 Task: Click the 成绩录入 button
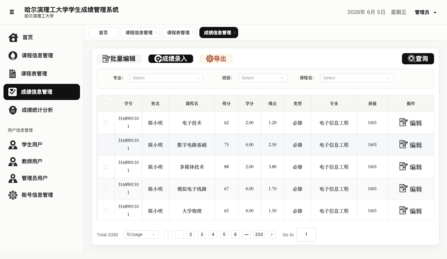[x=171, y=59]
